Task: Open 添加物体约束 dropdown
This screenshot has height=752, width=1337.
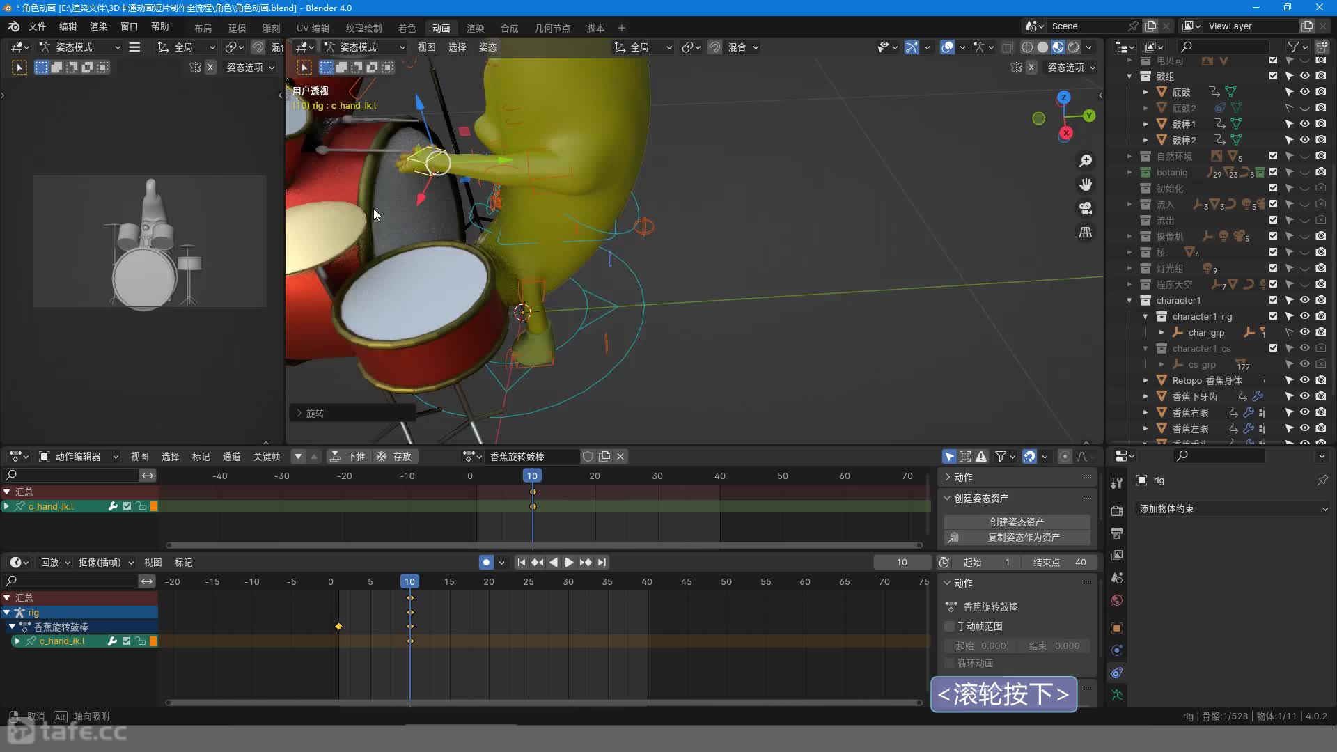Action: (x=1233, y=509)
